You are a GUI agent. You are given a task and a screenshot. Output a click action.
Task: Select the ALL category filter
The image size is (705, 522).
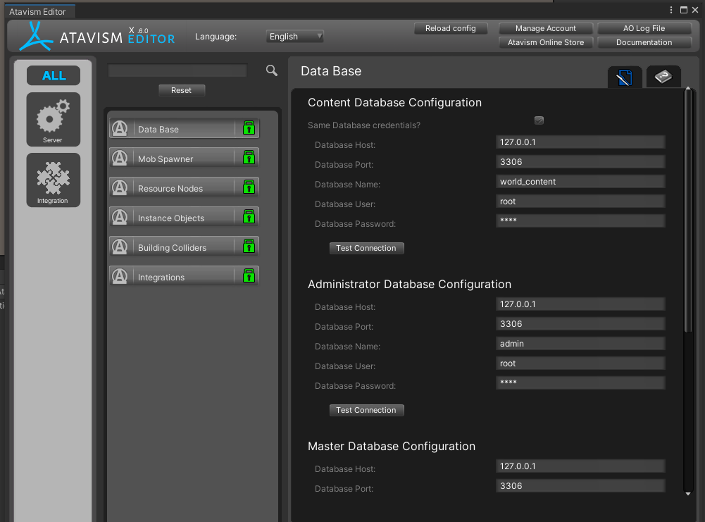click(54, 75)
